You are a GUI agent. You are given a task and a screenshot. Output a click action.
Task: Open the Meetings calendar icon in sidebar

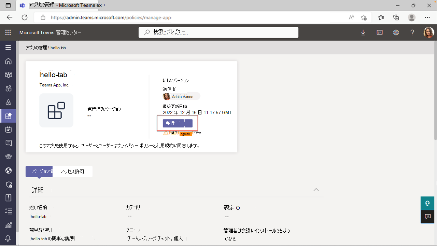pos(9,129)
